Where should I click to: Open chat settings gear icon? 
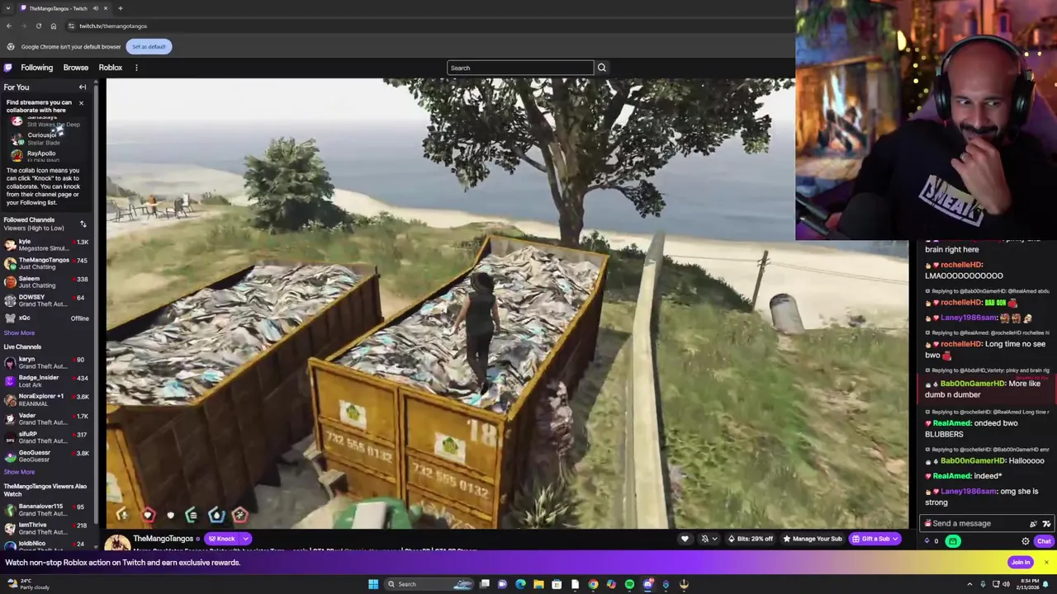[x=1026, y=541]
